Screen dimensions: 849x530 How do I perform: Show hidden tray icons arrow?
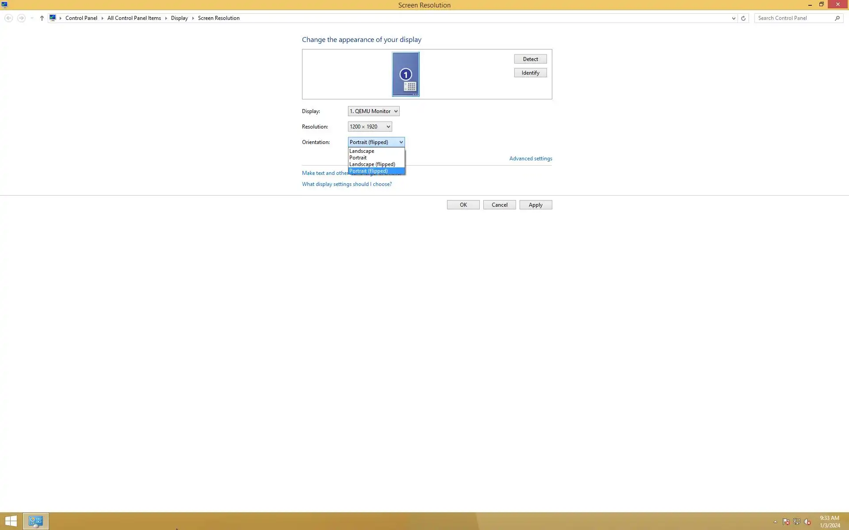coord(775,522)
